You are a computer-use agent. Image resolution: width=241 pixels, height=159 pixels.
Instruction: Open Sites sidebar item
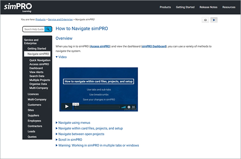[x=31, y=110]
